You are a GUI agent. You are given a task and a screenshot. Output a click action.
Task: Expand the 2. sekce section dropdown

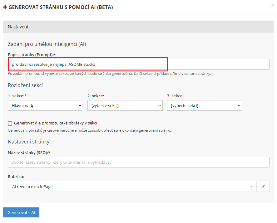(125, 106)
